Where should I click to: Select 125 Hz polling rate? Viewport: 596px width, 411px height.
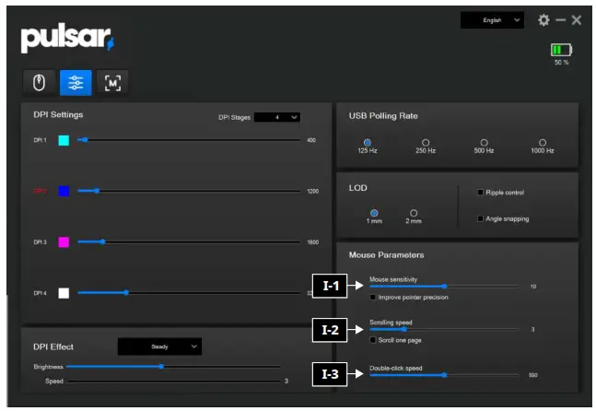pyautogui.click(x=368, y=143)
